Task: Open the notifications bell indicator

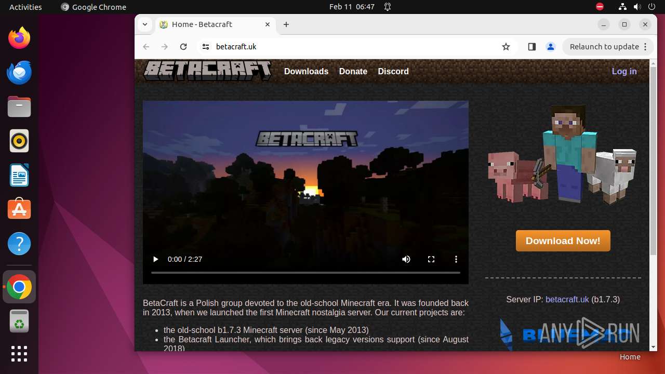Action: pyautogui.click(x=388, y=7)
